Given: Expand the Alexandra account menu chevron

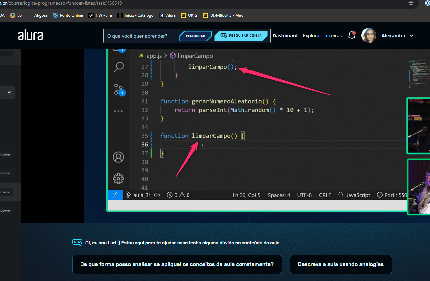Looking at the screenshot, I should (411, 36).
